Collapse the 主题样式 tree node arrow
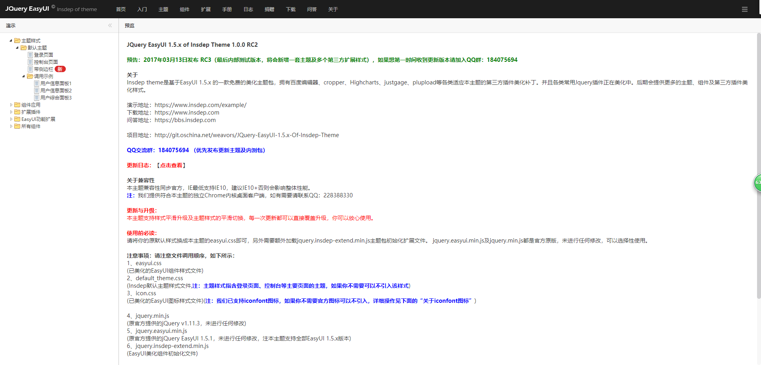The height and width of the screenshot is (365, 761). [x=11, y=40]
